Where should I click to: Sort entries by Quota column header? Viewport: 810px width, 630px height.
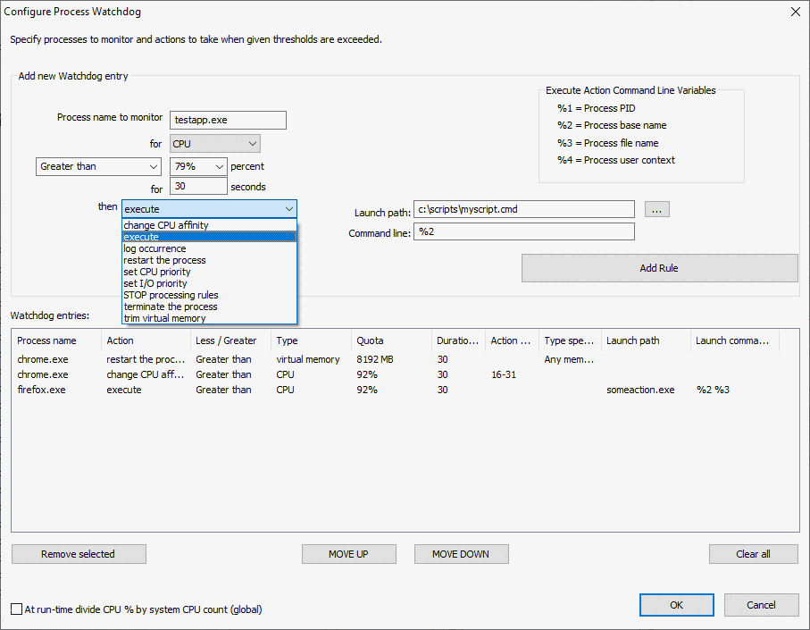coord(391,340)
